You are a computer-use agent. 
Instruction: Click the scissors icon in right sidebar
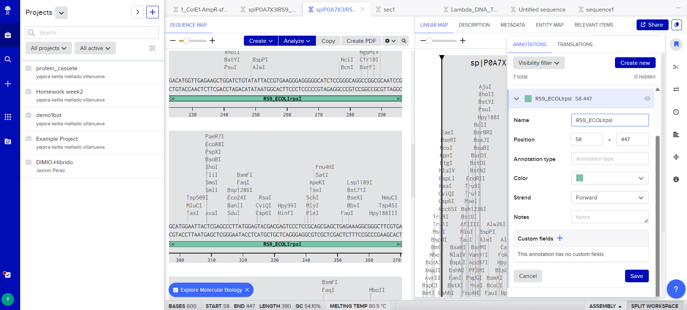click(x=676, y=67)
